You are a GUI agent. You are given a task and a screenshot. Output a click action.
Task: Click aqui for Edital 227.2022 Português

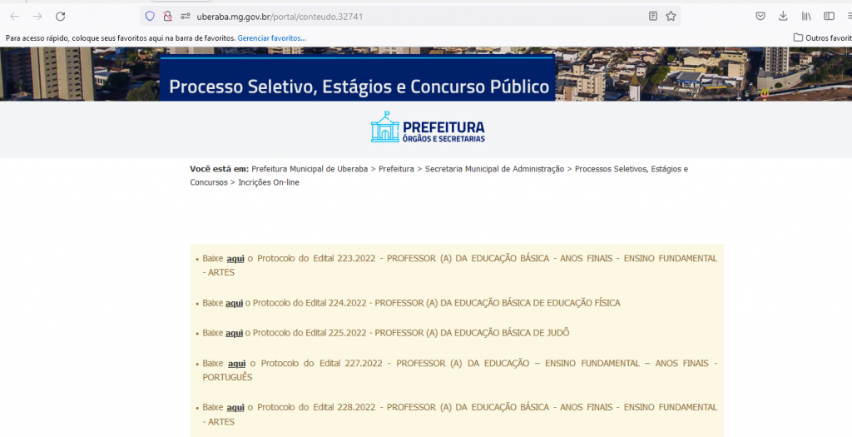(x=237, y=363)
